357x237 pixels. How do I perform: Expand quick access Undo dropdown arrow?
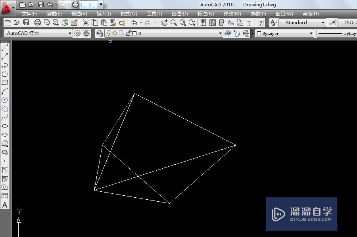click(56, 4)
